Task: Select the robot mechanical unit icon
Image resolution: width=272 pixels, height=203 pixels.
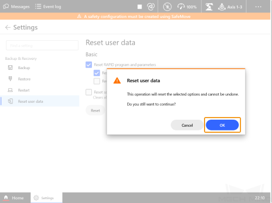Action: point(209,7)
